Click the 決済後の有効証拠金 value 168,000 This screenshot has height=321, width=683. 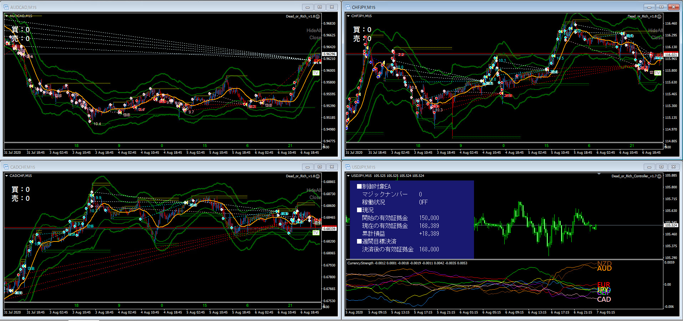coord(429,249)
